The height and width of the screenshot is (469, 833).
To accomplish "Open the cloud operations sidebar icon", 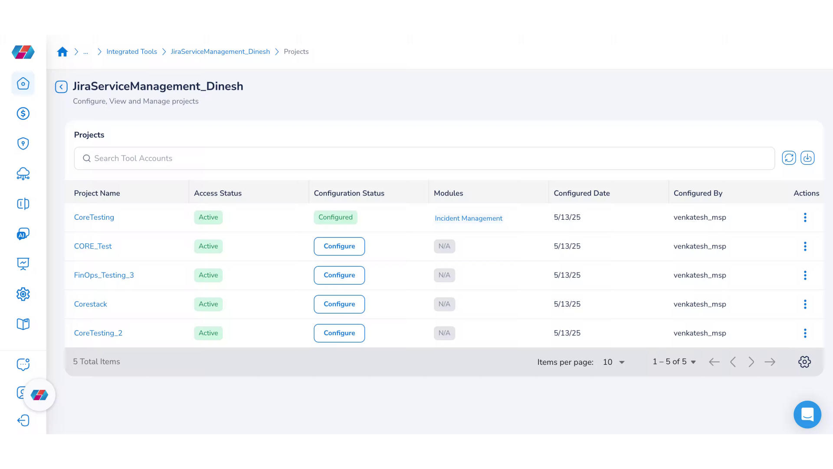I will tap(23, 174).
